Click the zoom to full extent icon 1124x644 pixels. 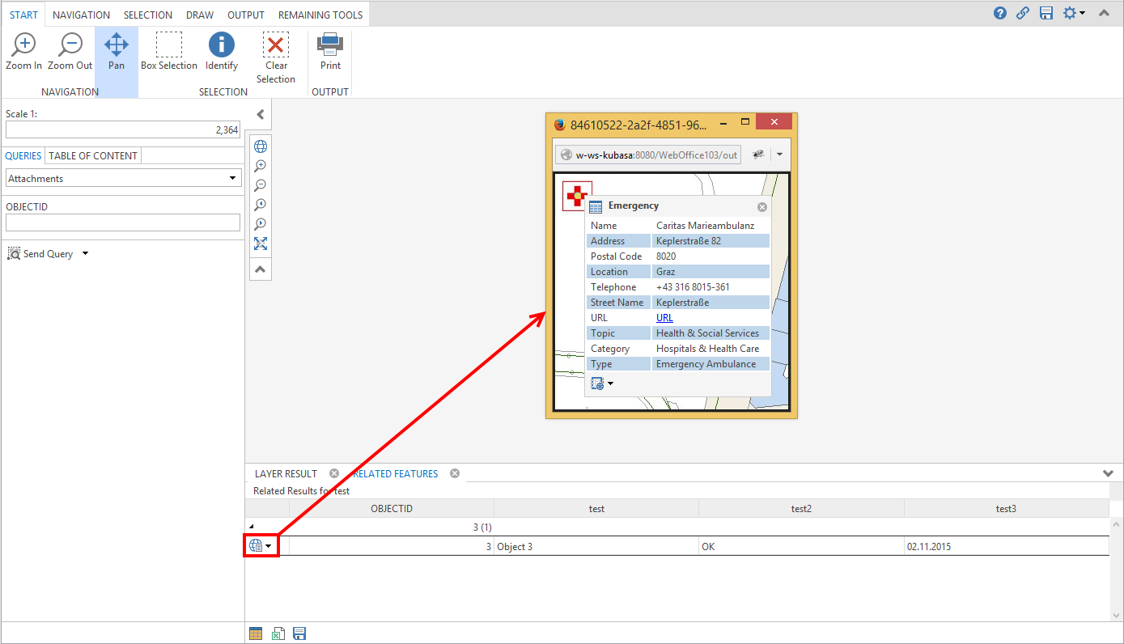click(x=260, y=244)
